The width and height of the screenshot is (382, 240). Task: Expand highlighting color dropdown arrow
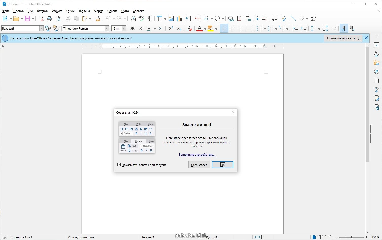(x=216, y=29)
